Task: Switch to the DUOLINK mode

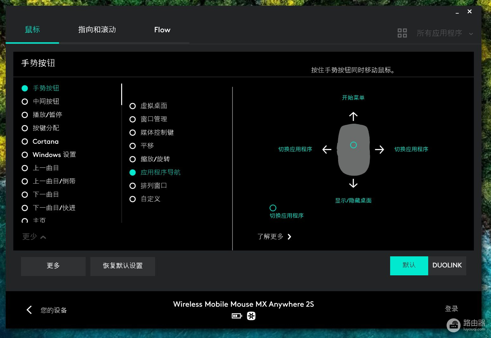Action: coord(447,266)
